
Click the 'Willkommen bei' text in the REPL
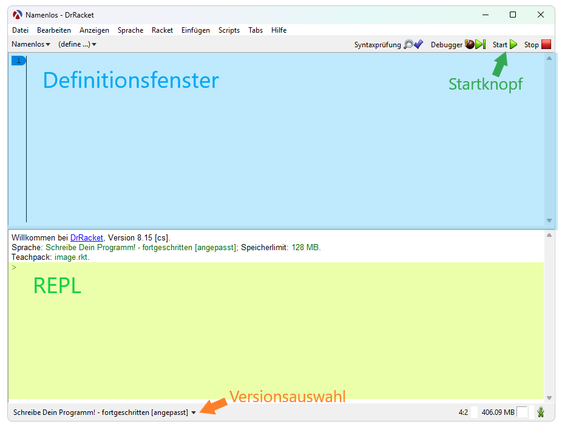tap(40, 238)
